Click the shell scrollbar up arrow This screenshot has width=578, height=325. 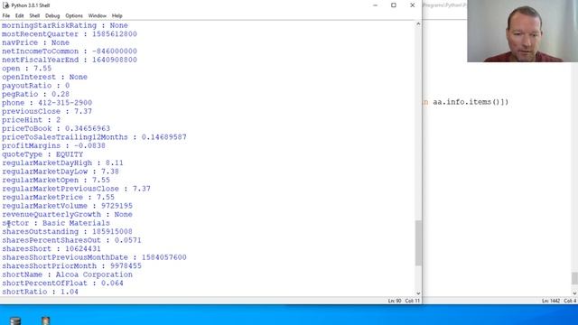tap(418, 24)
